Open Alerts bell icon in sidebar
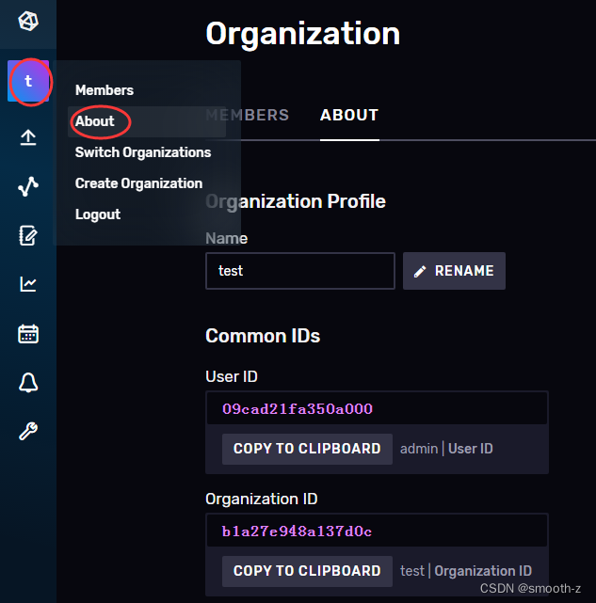 click(28, 383)
